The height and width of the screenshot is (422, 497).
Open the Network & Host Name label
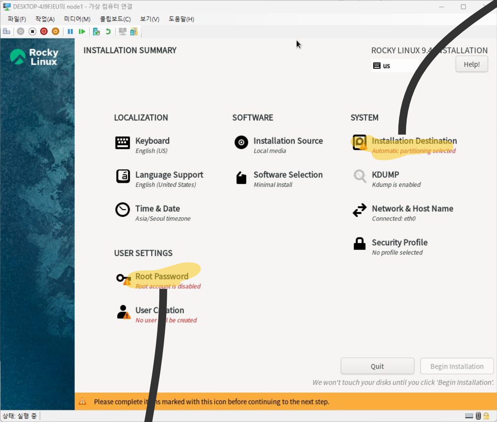coord(413,208)
